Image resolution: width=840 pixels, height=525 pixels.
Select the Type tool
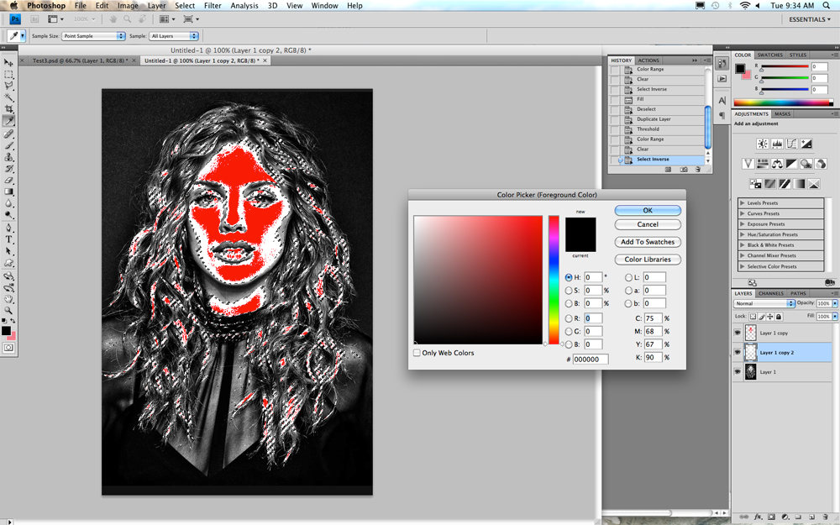click(8, 239)
